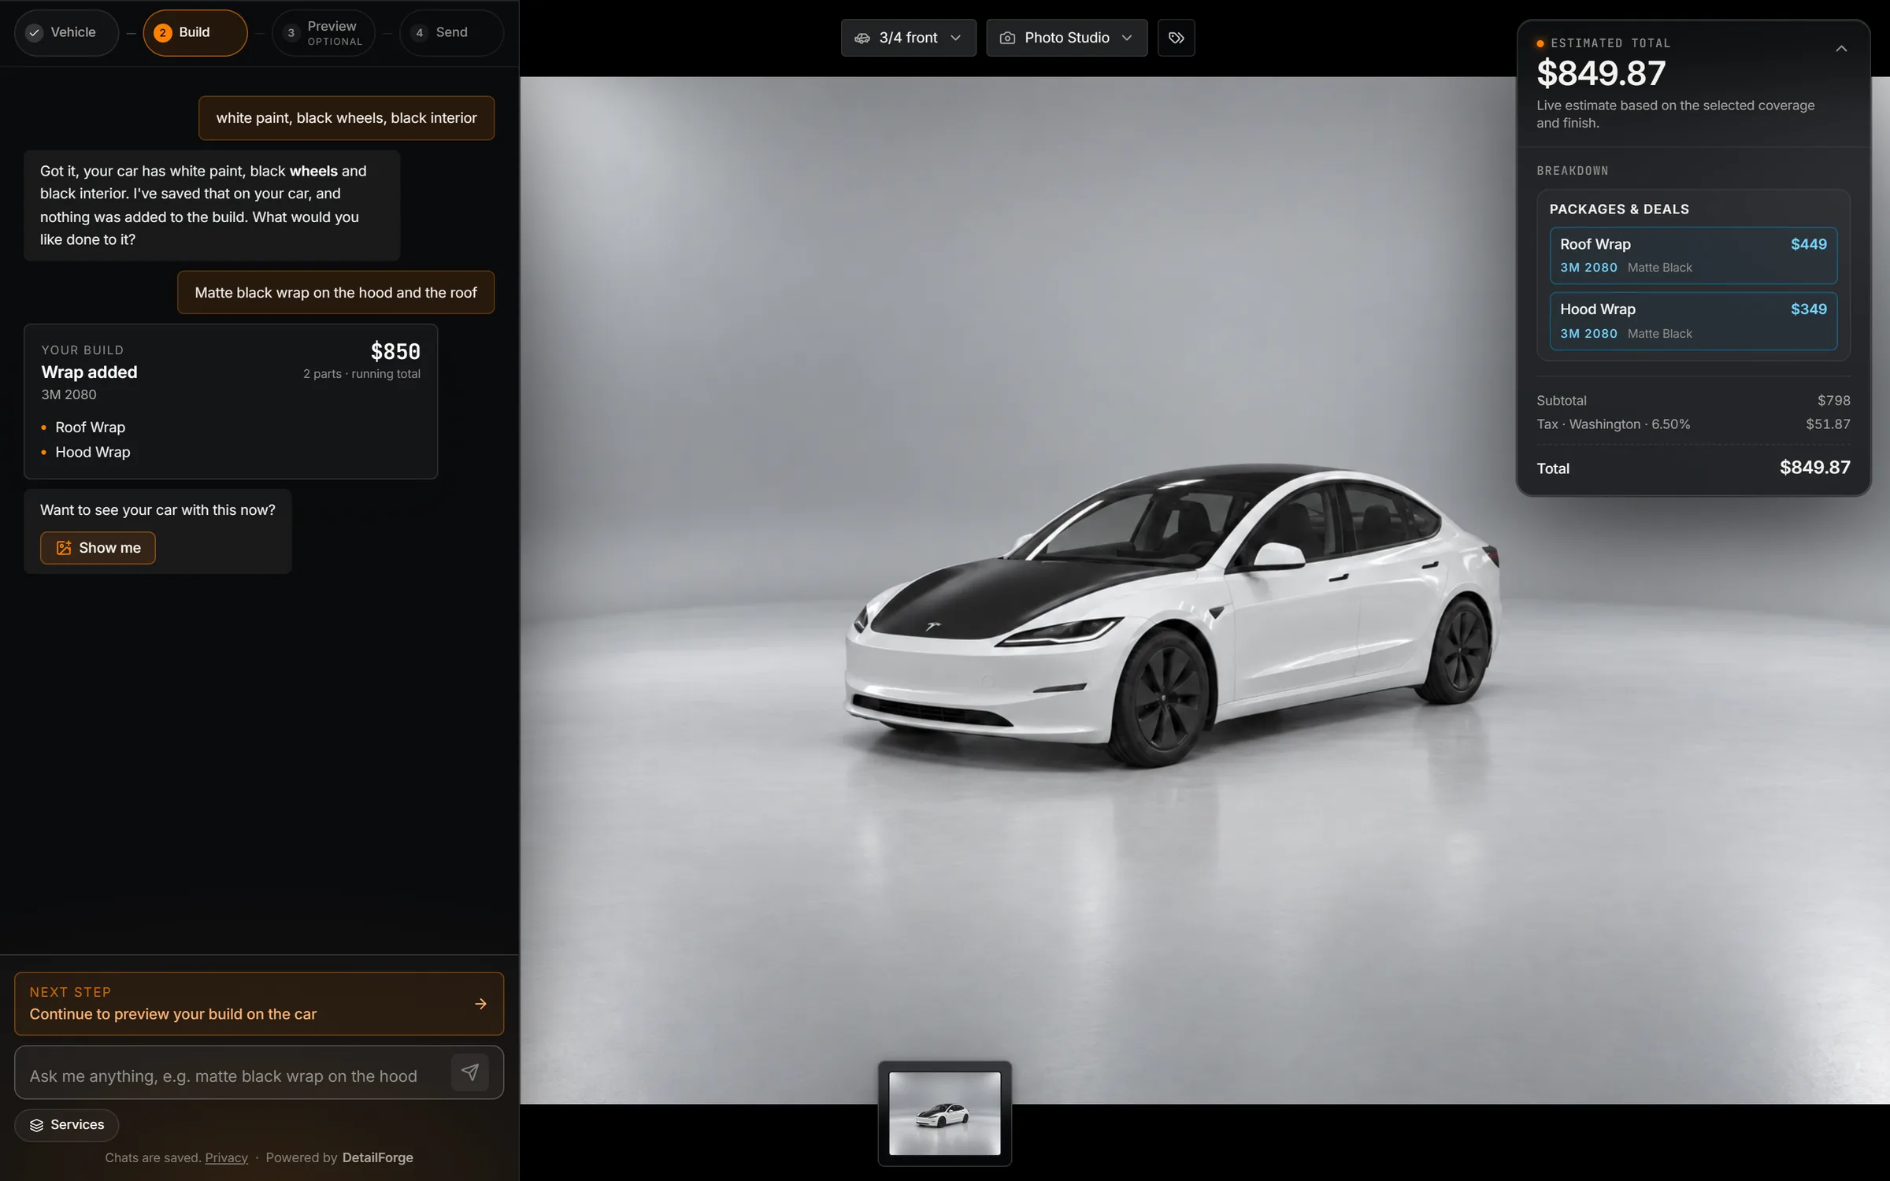Open the Services button

coord(67,1125)
